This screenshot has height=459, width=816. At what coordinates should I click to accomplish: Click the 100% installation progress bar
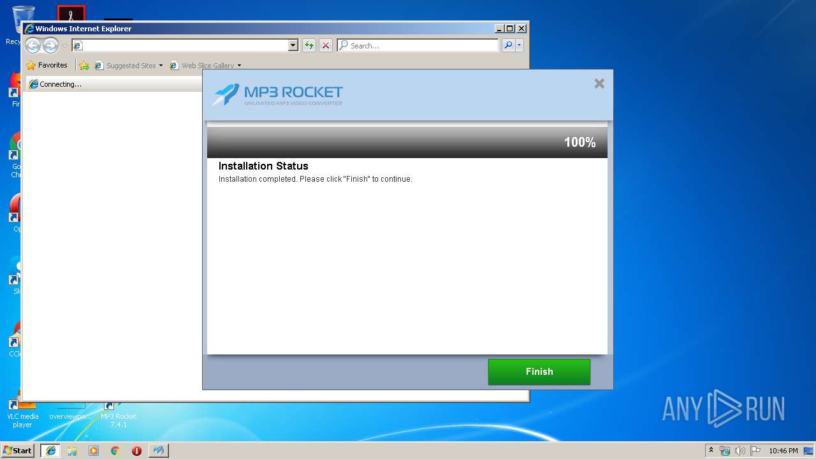(x=407, y=142)
